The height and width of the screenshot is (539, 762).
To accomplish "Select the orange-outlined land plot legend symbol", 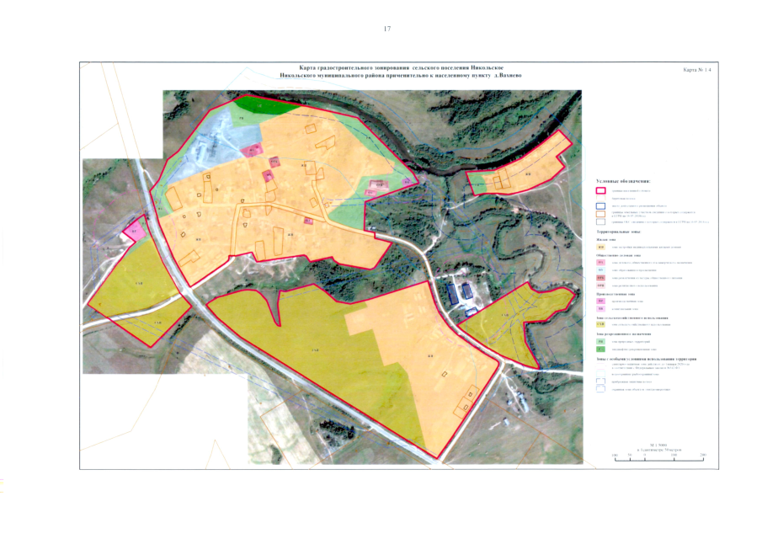I will tap(600, 214).
